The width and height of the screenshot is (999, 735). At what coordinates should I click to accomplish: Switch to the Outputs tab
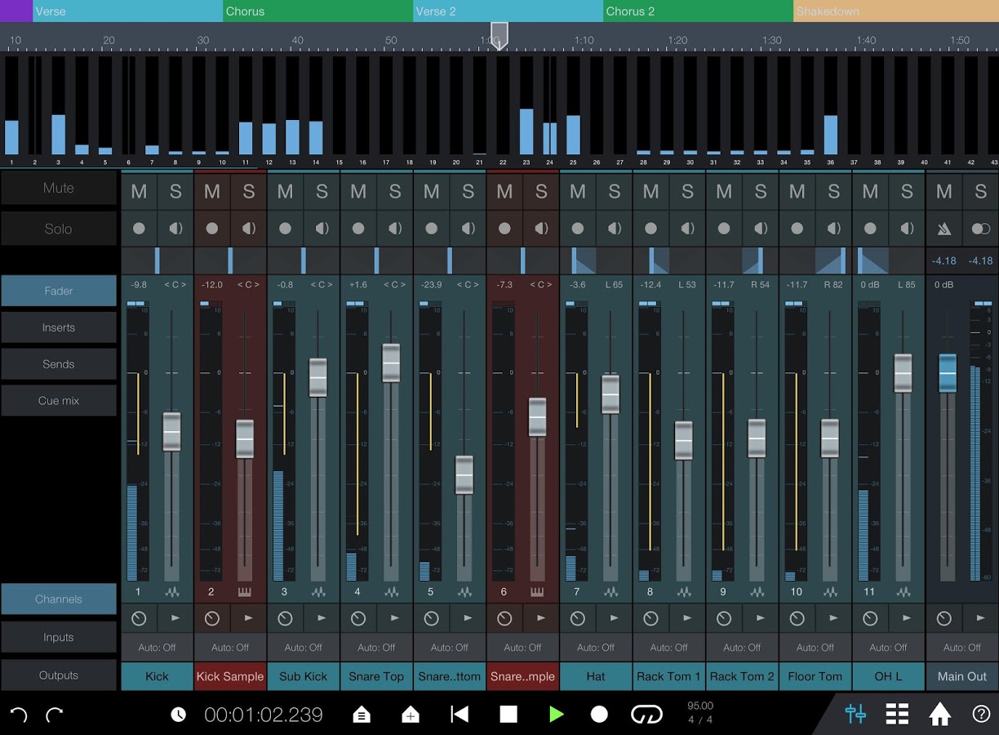coord(58,675)
